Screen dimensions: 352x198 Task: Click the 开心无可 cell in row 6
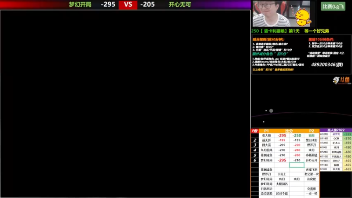[312, 160]
